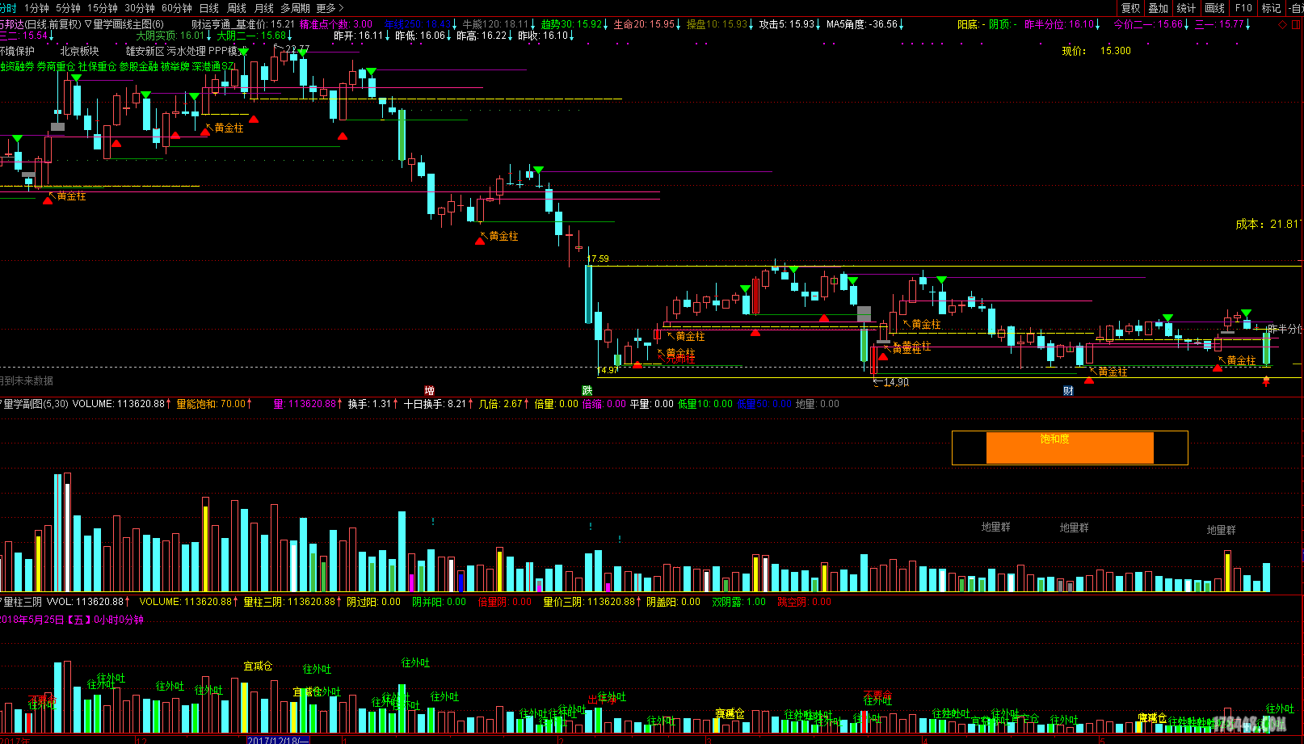
Task: Switch chart to 周线 weekly view
Action: tap(237, 8)
